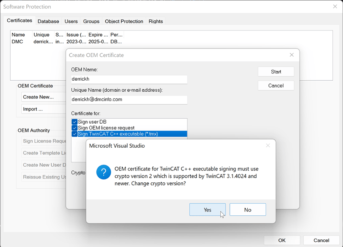
Task: Click OK in Software Protection window
Action: point(282,240)
